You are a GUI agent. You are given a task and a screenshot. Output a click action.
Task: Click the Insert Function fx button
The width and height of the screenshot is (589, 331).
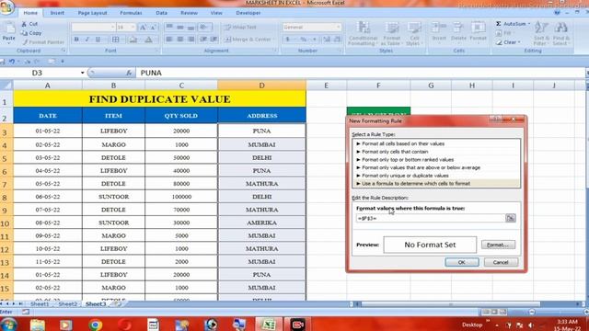pos(129,73)
